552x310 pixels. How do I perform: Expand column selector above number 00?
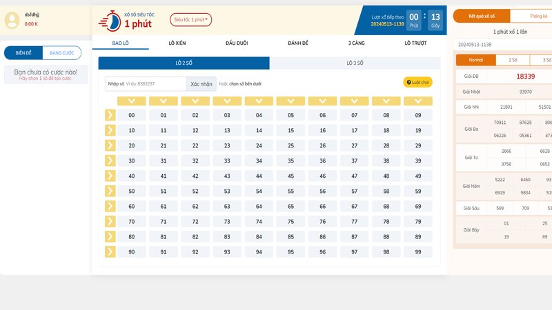point(132,101)
